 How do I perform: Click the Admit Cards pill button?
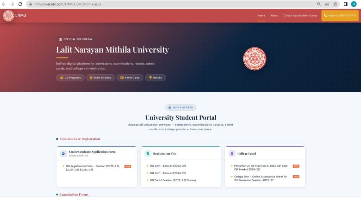130,77
